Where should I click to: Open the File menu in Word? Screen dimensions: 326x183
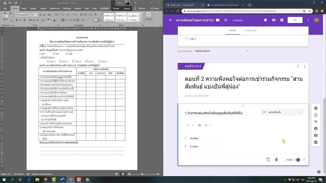(5, 8)
